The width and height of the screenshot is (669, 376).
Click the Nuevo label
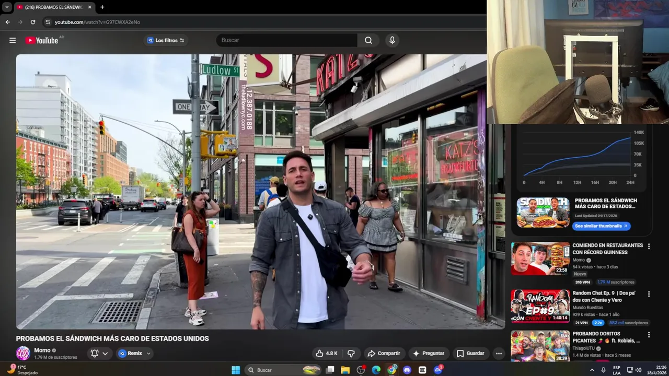tap(580, 274)
